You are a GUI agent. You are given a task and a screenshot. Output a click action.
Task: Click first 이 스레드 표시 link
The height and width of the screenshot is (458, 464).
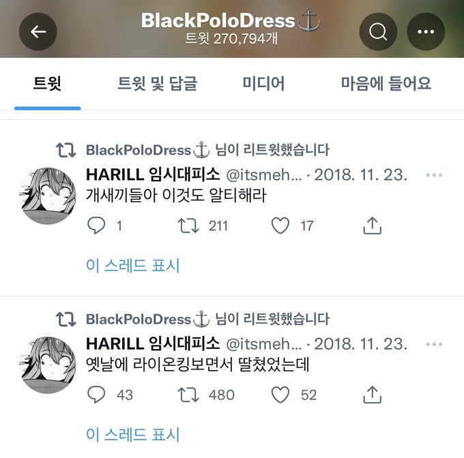pos(133,265)
